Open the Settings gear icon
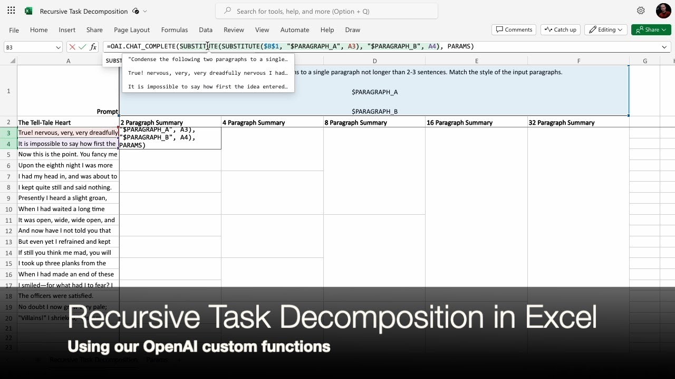This screenshot has width=675, height=379. [641, 11]
